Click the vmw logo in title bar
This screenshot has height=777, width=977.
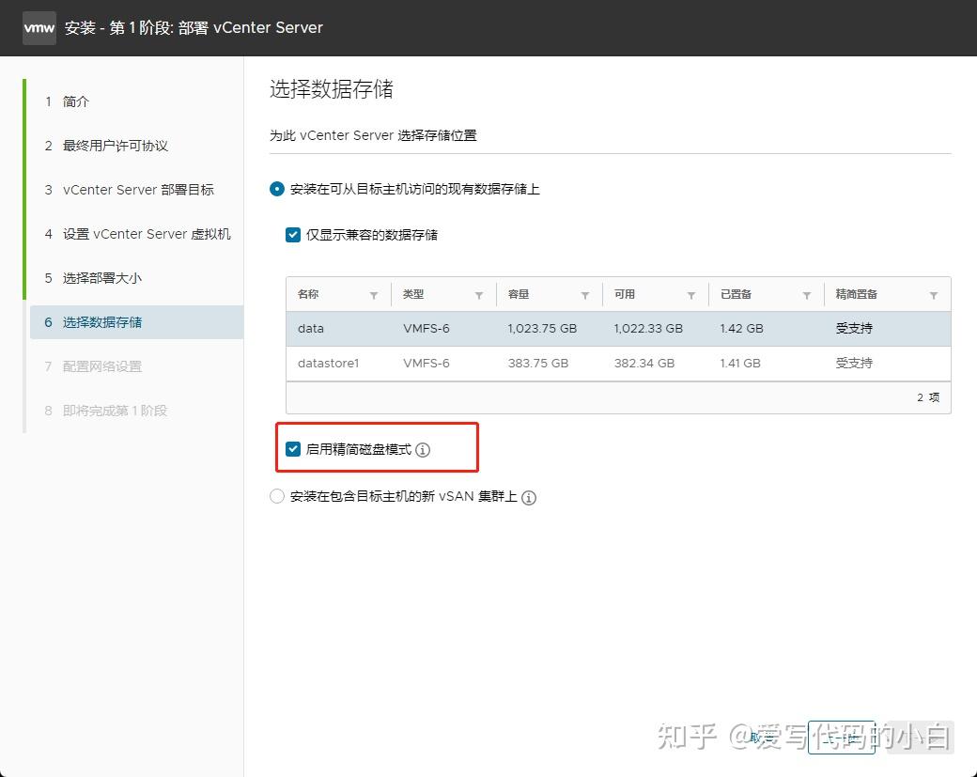point(39,28)
